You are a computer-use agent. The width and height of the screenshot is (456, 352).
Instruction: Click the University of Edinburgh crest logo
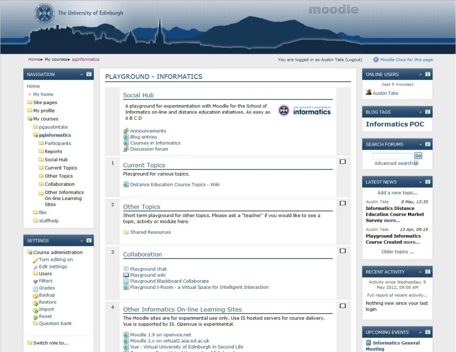click(x=45, y=13)
